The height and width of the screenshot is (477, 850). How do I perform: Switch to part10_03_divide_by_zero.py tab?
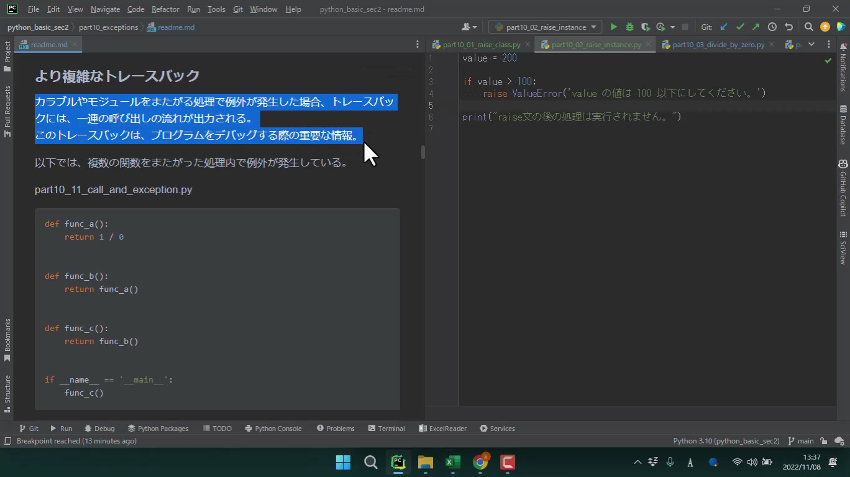coord(718,45)
